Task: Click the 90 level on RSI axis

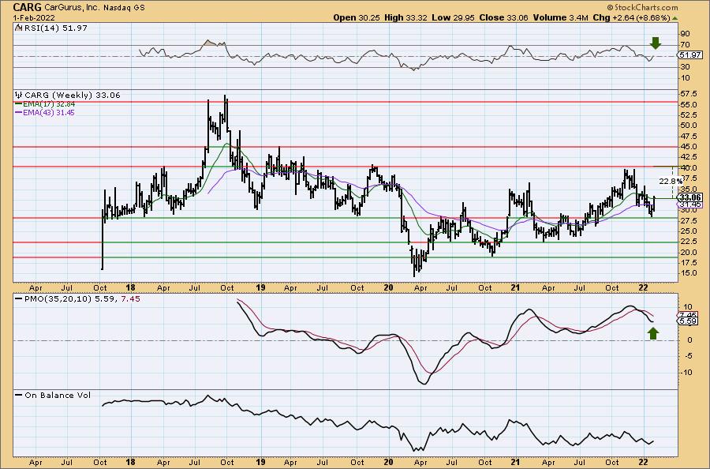Action: click(x=685, y=34)
